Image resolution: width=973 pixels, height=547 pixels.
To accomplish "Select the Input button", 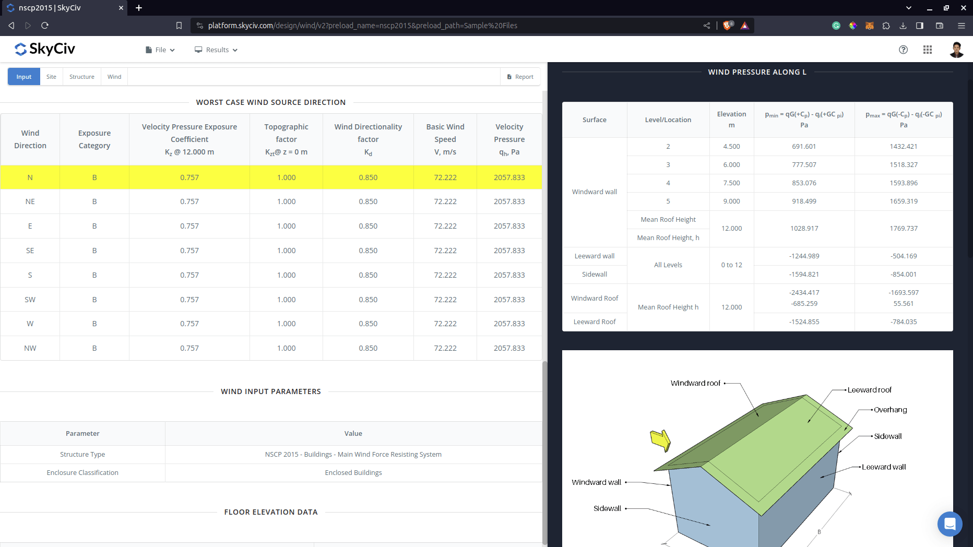I will (24, 77).
